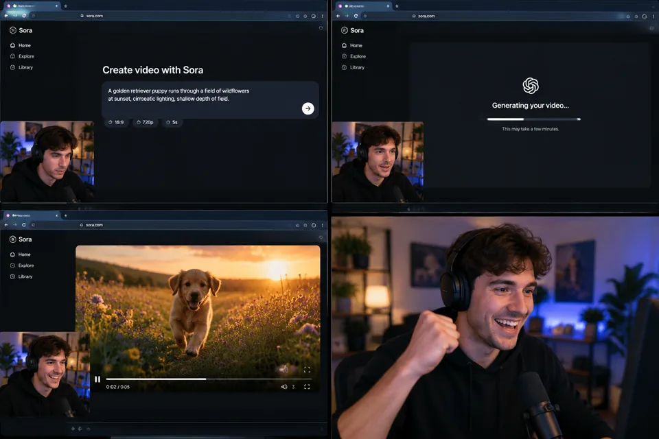Go back in the video playback window browser

pyautogui.click(x=6, y=225)
